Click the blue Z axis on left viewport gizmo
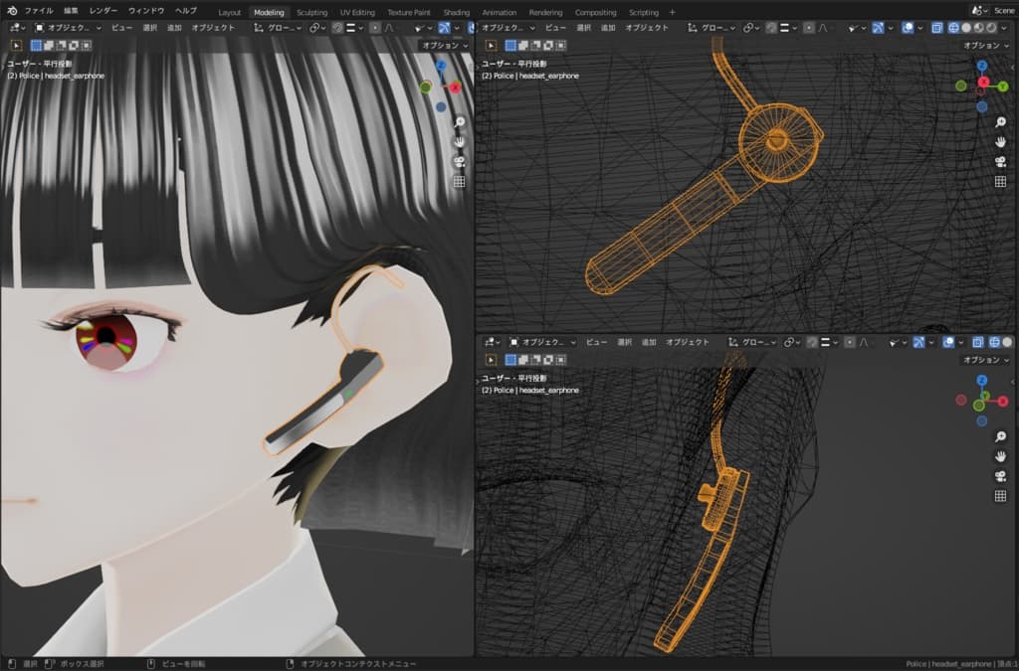 [441, 66]
